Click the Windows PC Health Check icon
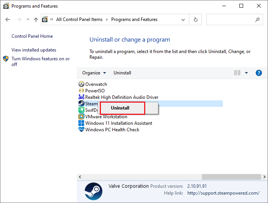The image size is (268, 203). pyautogui.click(x=81, y=129)
